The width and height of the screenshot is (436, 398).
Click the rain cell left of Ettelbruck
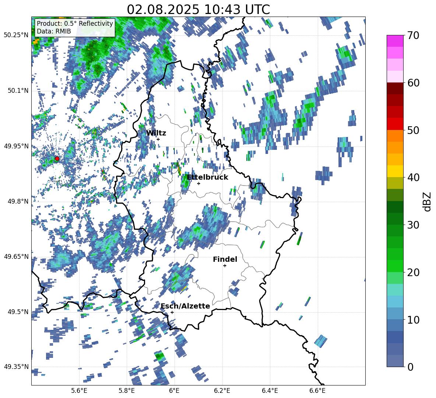[x=185, y=182]
